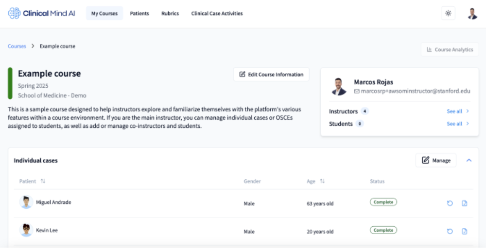Click the Courses breadcrumb link

[17, 47]
